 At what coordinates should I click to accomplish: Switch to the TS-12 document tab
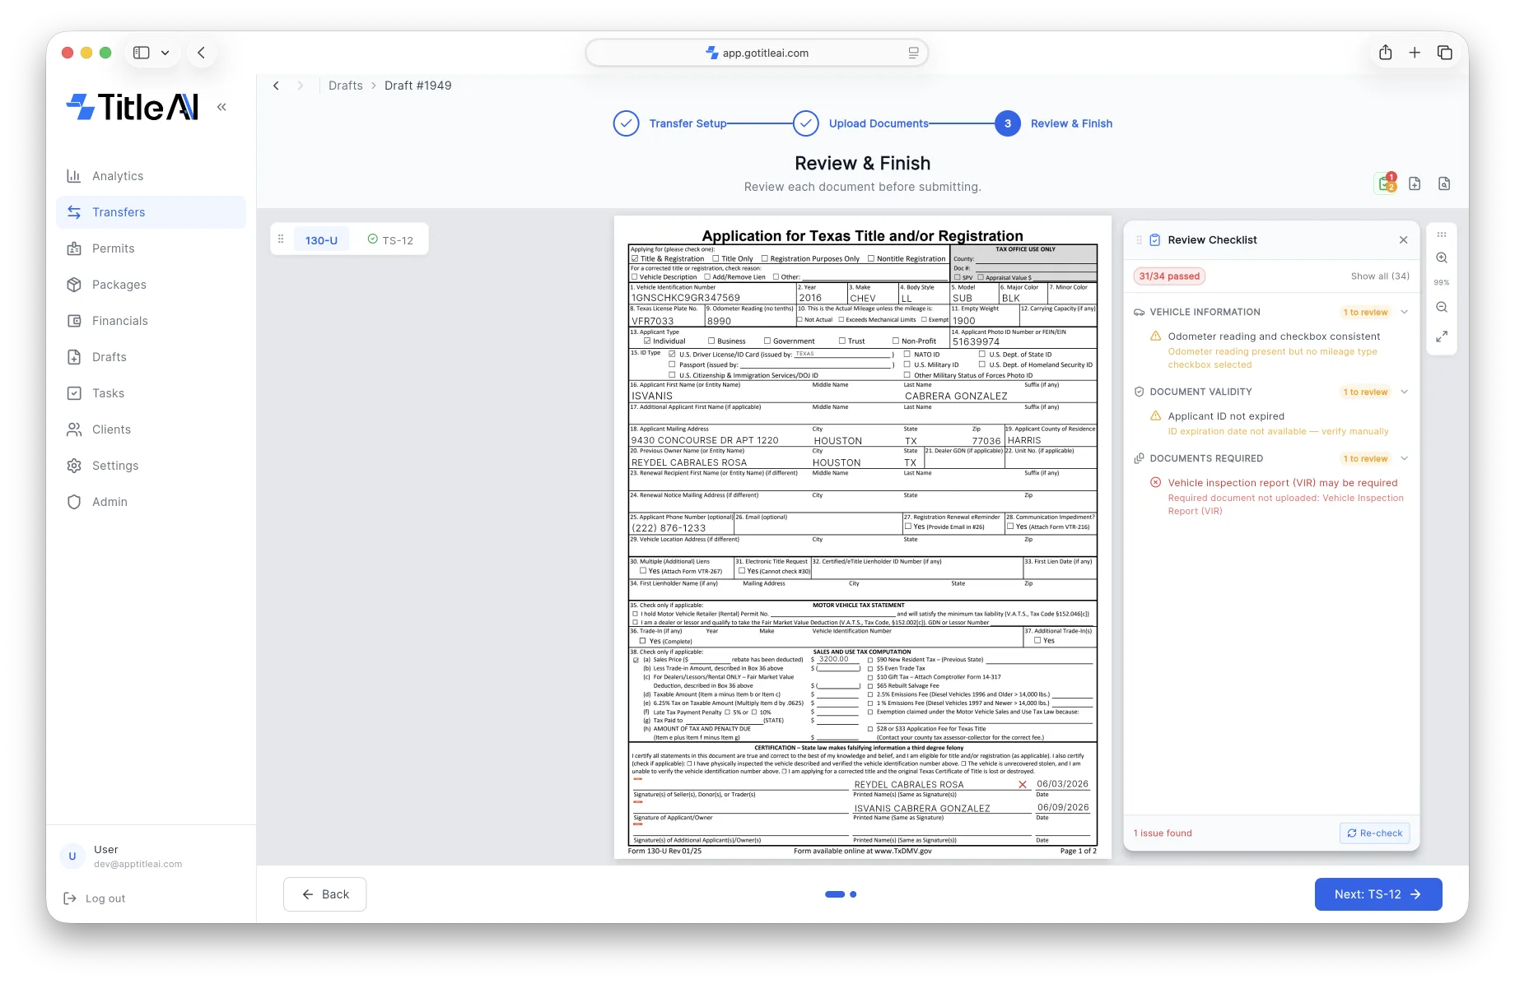pyautogui.click(x=390, y=240)
